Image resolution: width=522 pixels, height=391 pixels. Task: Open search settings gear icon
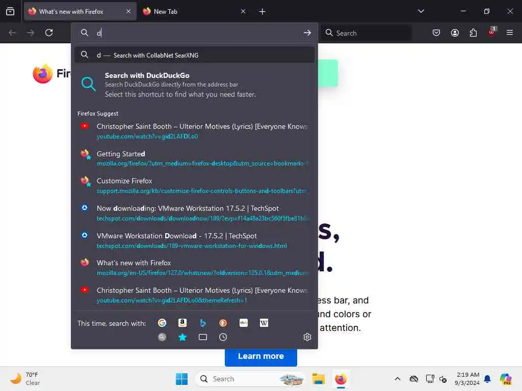pyautogui.click(x=307, y=337)
